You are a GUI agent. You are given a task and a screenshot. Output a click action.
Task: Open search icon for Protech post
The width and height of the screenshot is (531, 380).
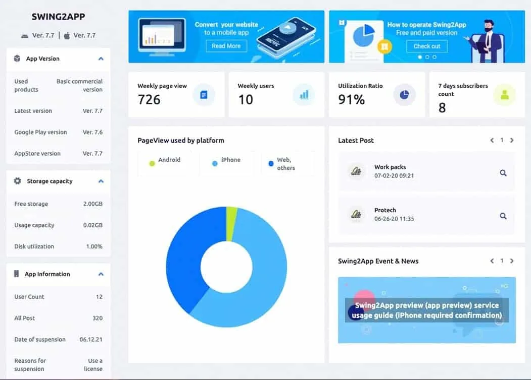tap(503, 216)
